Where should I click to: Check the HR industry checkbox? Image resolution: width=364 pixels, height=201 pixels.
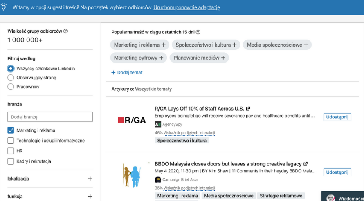[x=11, y=151]
